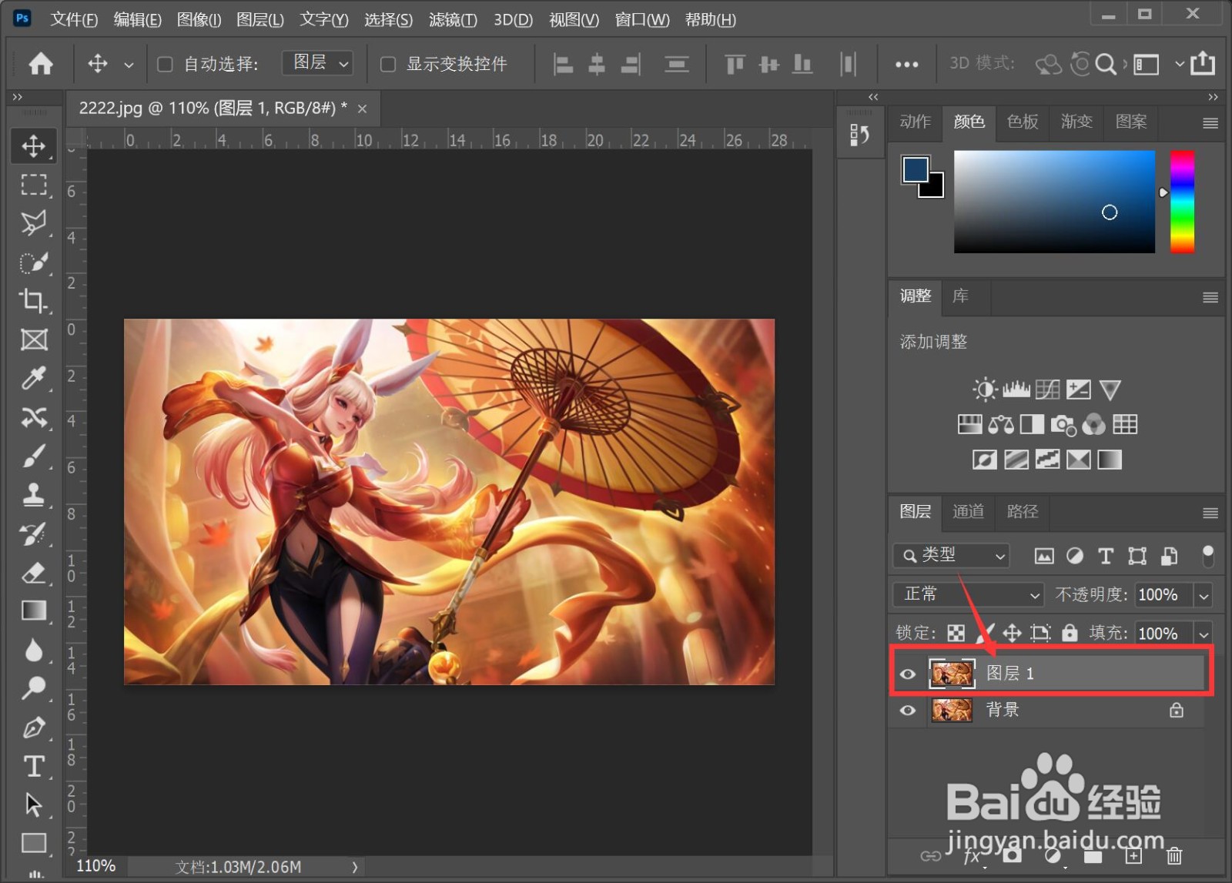
Task: Switch to the 通道 tab
Action: point(968,512)
